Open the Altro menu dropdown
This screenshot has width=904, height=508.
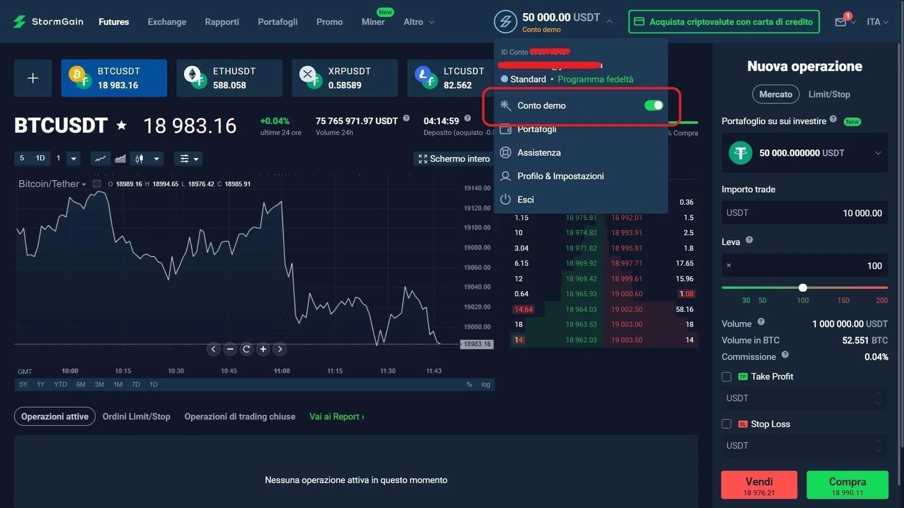click(418, 22)
